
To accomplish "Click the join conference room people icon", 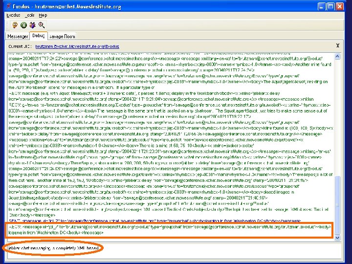I will click(33, 25).
